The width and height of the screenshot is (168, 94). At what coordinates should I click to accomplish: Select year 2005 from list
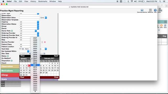35,84
